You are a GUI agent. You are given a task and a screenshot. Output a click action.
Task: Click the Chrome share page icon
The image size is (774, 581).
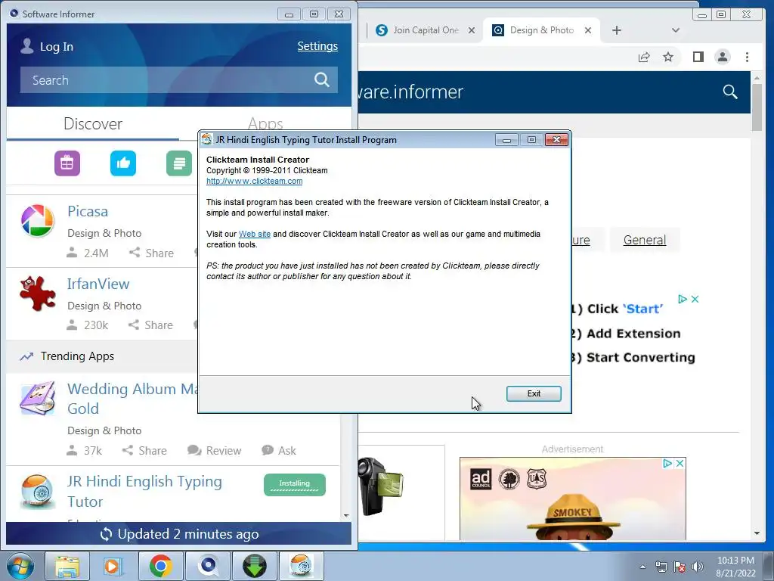(x=644, y=57)
